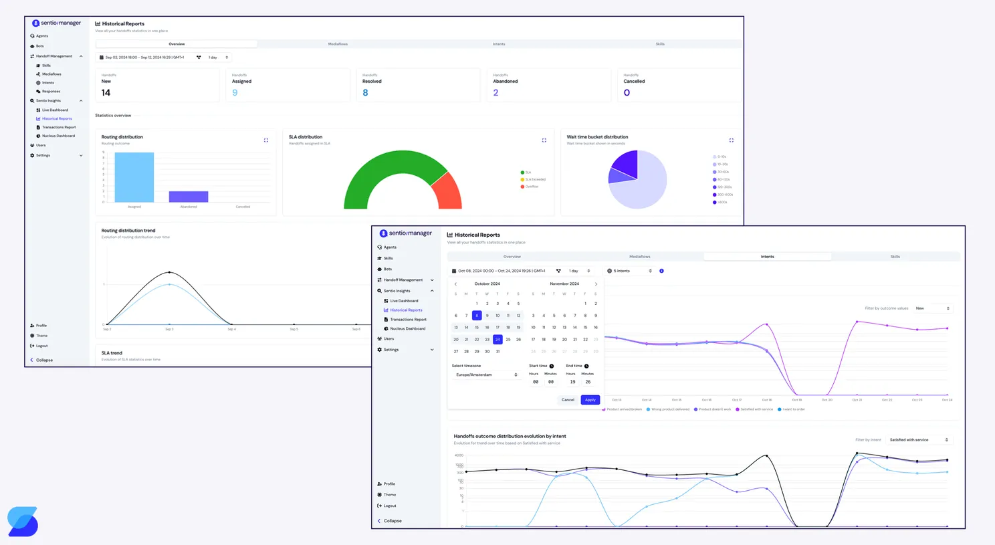Open Users in the front window sidebar
Screen dimensions: 995x545
point(386,339)
